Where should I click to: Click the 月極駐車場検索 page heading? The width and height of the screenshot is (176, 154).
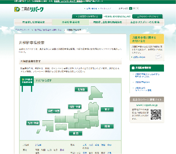coord(32,43)
